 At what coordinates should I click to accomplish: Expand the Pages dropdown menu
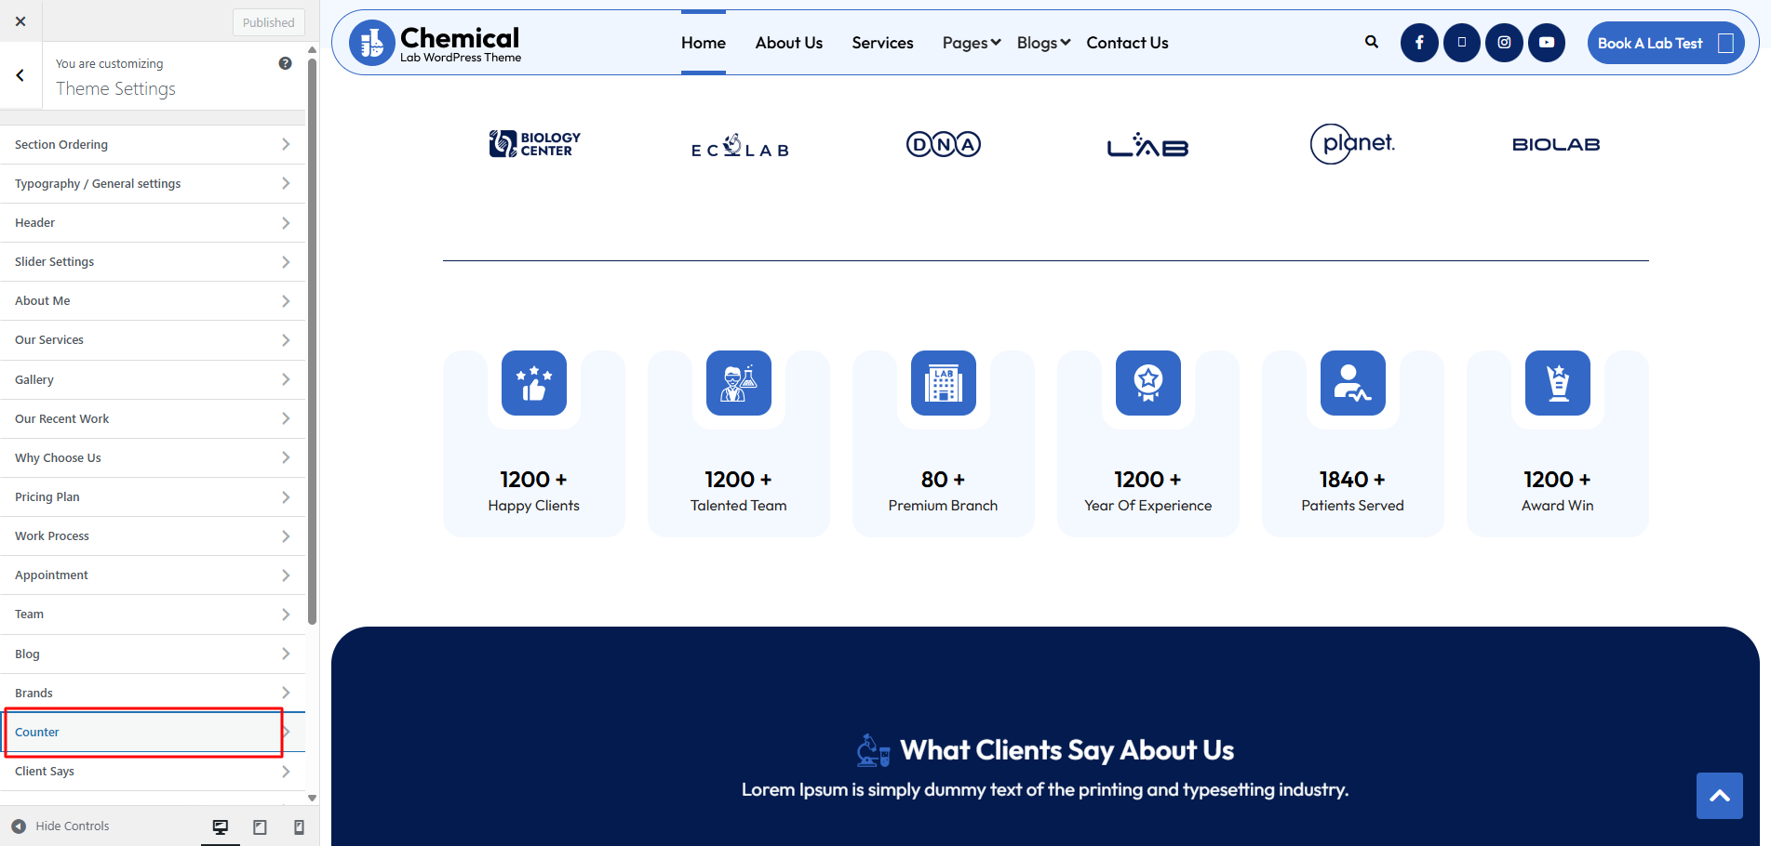(x=971, y=43)
